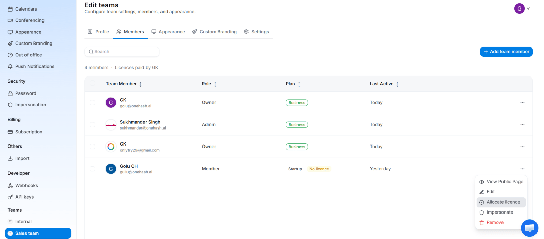The height and width of the screenshot is (239, 544).
Task: Select the Internal team
Action: tap(20, 222)
